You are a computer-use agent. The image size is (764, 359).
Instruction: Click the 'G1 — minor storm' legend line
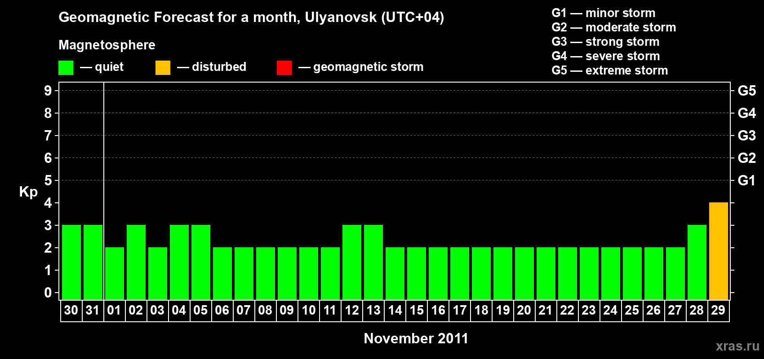point(604,13)
